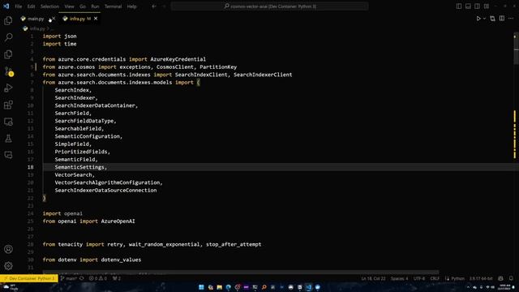Open the notifications bell in status bar
This screenshot has height=292, width=519.
pyautogui.click(x=511, y=278)
